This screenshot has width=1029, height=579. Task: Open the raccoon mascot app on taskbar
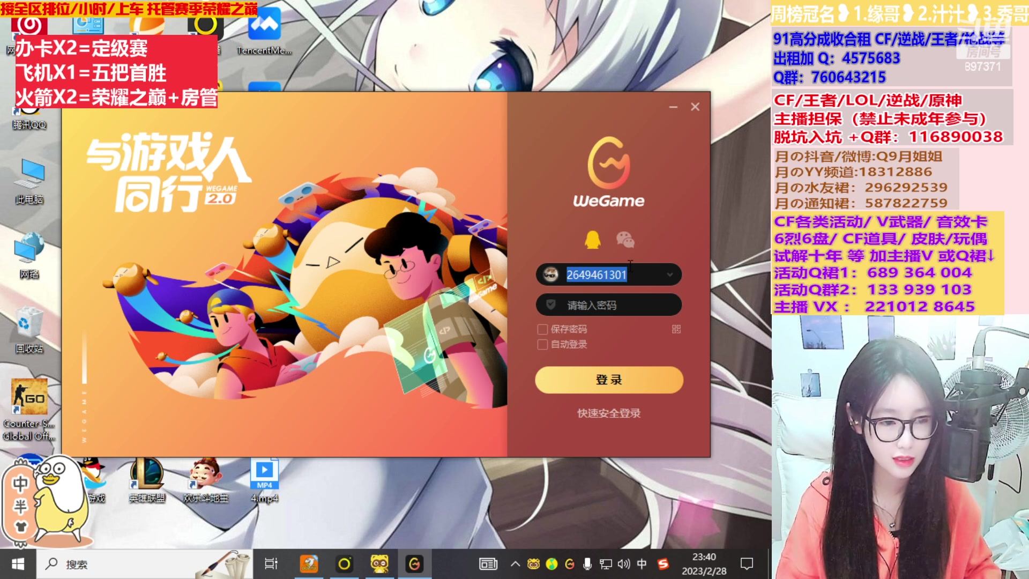pyautogui.click(x=379, y=564)
